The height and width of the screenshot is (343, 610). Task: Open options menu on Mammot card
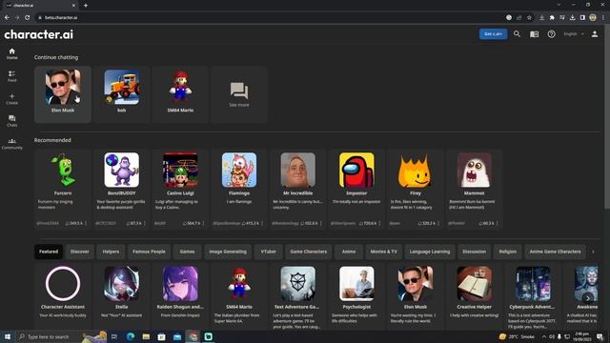tap(498, 223)
